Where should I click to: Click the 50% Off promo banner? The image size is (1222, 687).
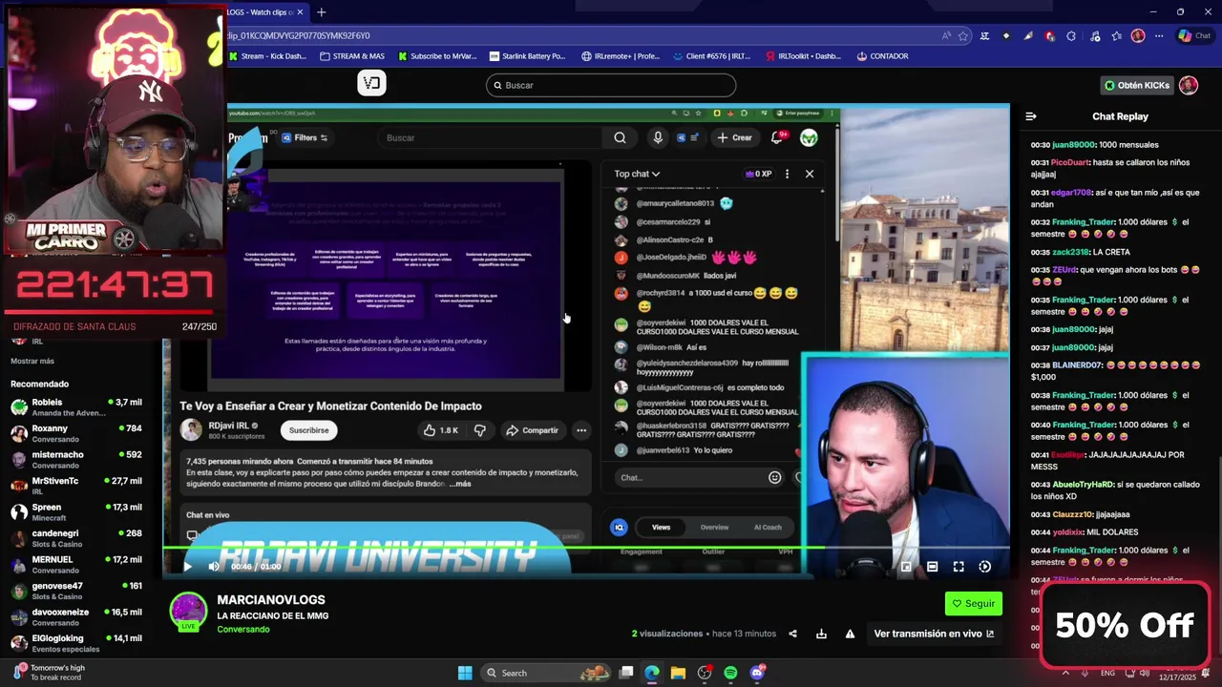(x=1125, y=625)
